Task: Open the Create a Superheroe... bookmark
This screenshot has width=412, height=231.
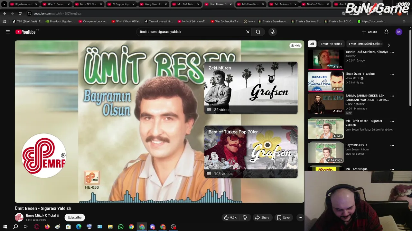Action: [x=273, y=21]
